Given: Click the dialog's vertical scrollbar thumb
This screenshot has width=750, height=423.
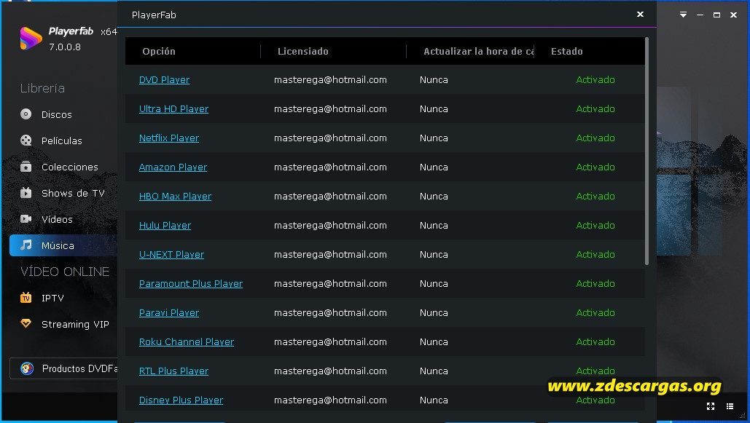Looking at the screenshot, I should tap(647, 151).
